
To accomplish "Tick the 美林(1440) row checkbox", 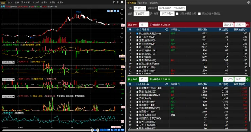I will pos(137,98).
